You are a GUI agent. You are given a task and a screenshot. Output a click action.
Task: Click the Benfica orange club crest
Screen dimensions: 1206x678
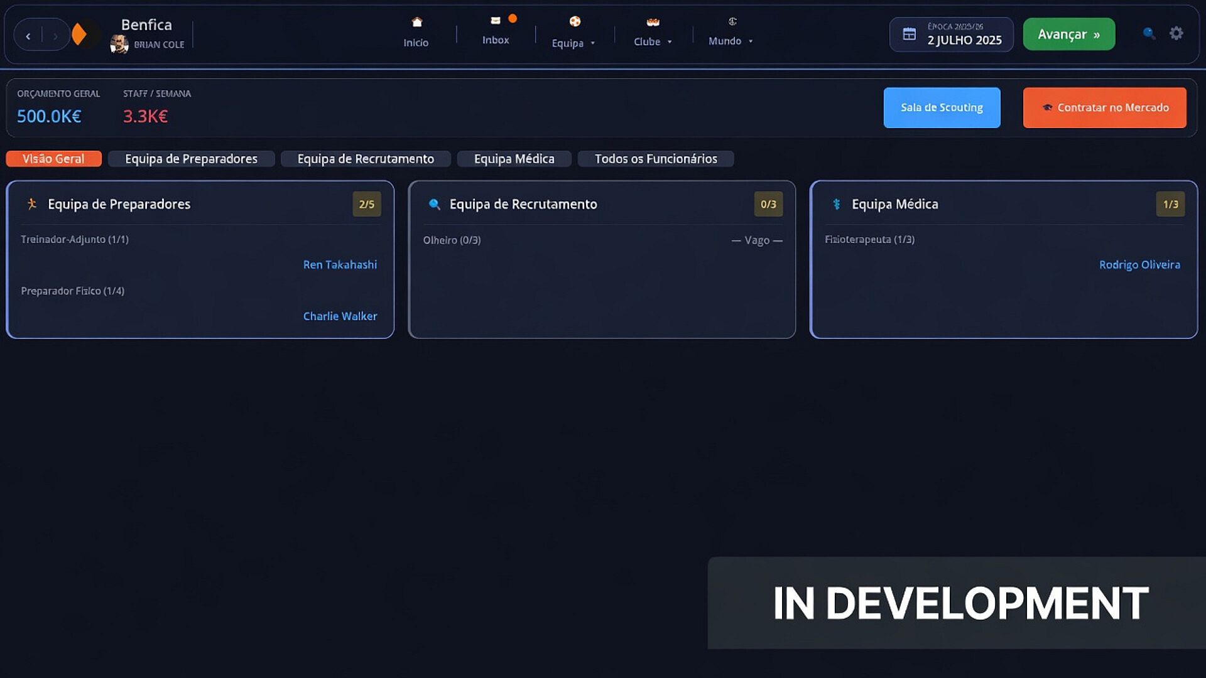pos(79,34)
